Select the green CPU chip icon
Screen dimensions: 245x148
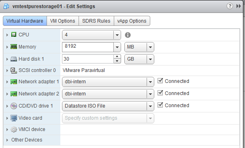click(14, 34)
